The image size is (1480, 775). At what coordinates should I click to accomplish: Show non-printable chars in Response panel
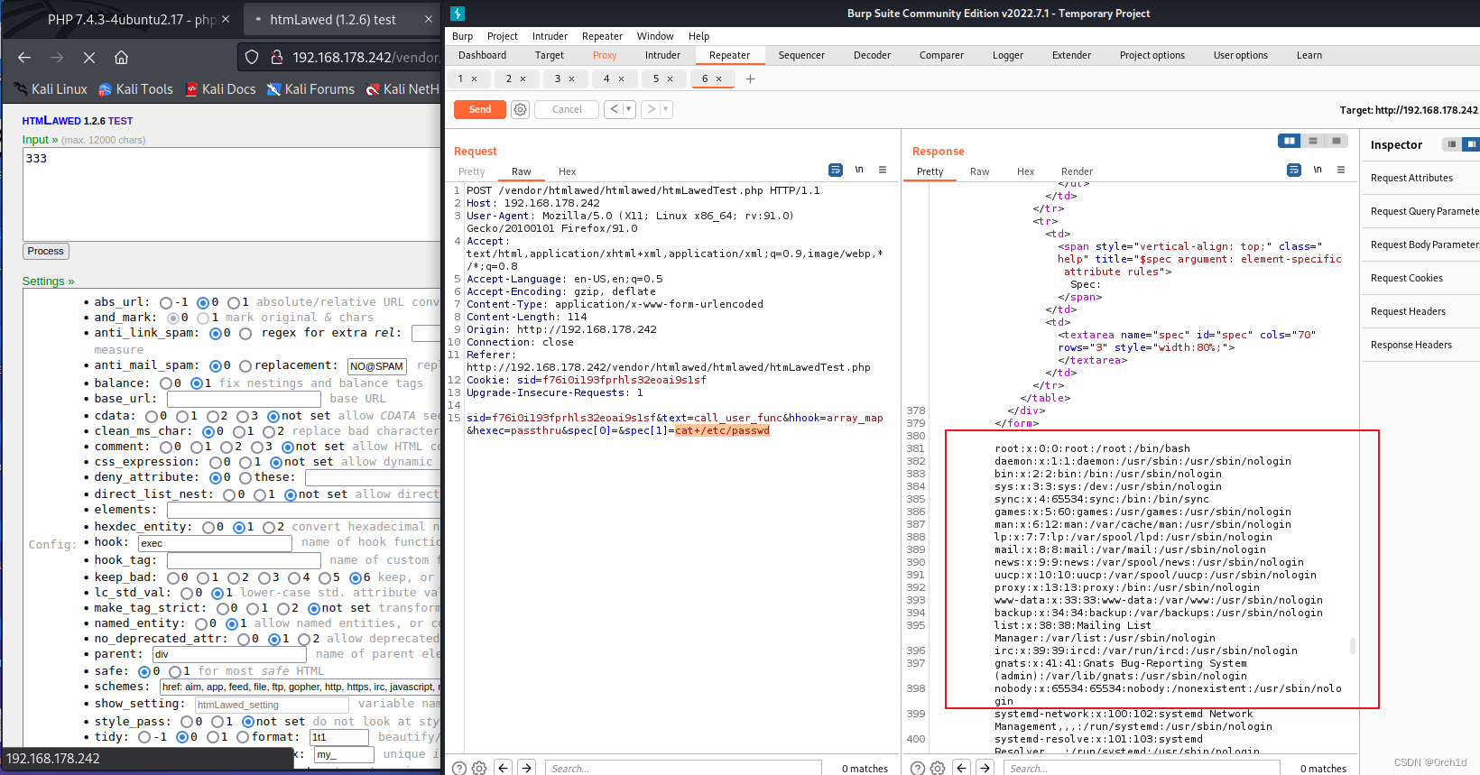[x=1318, y=170]
